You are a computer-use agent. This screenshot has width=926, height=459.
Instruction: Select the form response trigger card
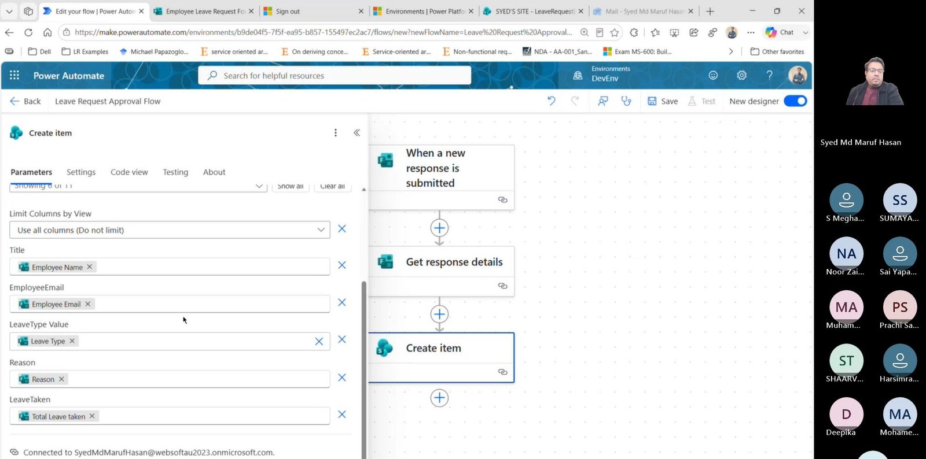(441, 177)
